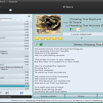Viewport: 103px width, 103px height.
Task: Open the track details pencil editor icon
Action: [79, 29]
